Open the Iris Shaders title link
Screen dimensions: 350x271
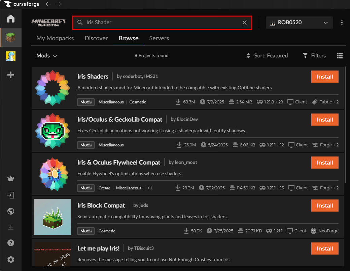(x=93, y=76)
